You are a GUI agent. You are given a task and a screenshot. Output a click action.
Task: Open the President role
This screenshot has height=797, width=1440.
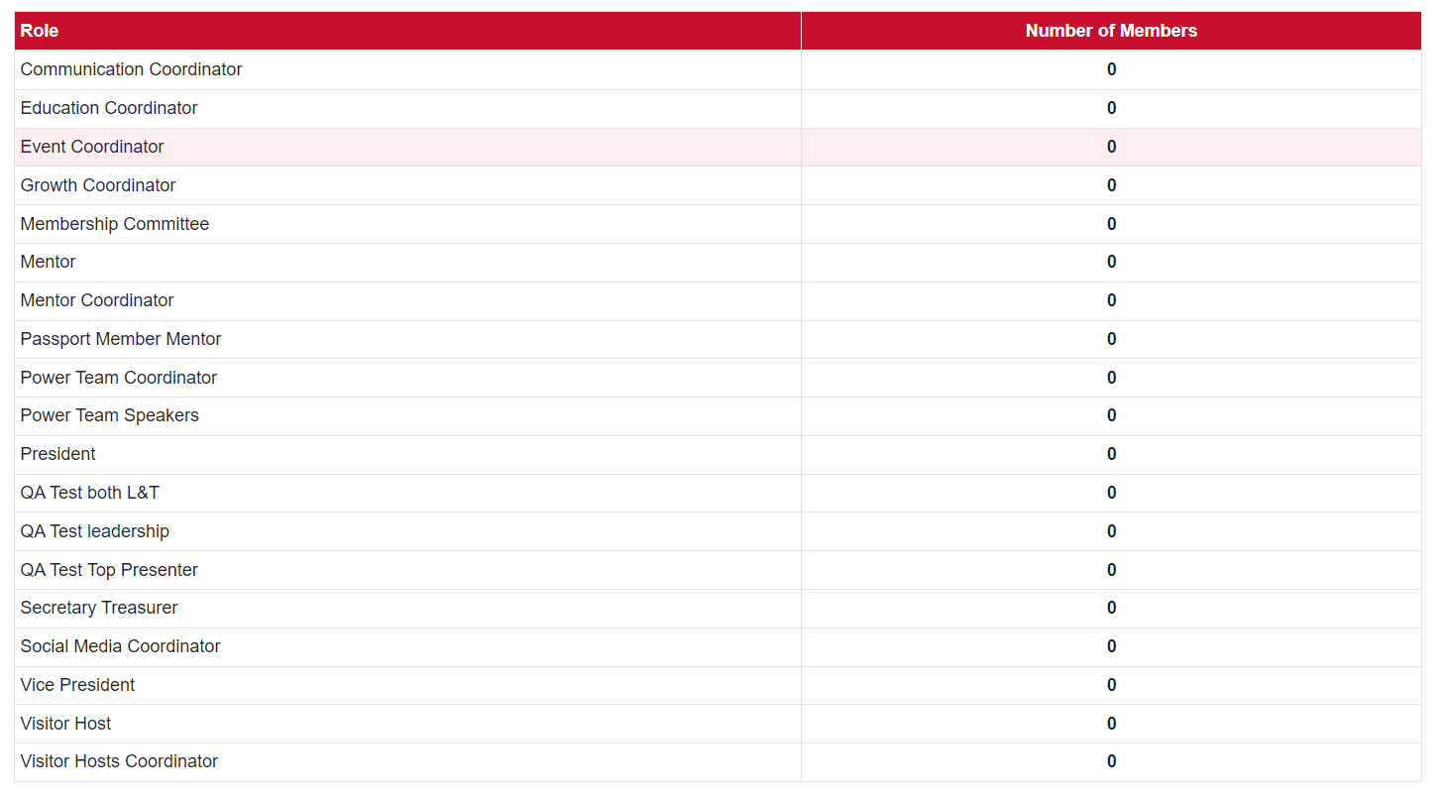[x=57, y=454]
